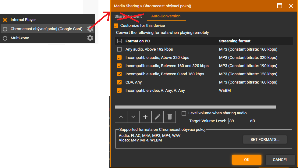Switch to the Auto-Conversion tab
Image resolution: width=298 pixels, height=168 pixels.
pos(166,16)
